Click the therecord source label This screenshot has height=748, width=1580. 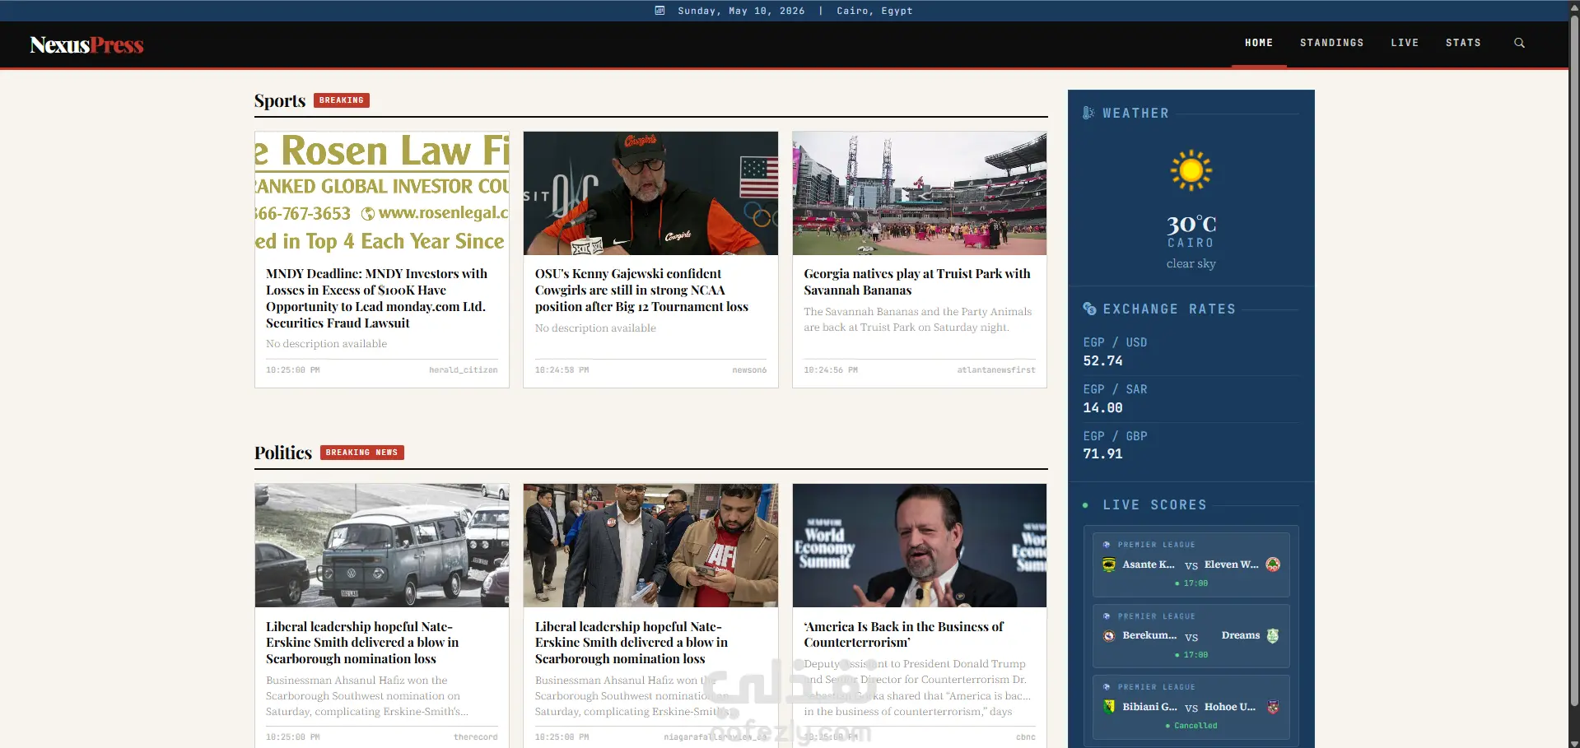[x=476, y=737]
